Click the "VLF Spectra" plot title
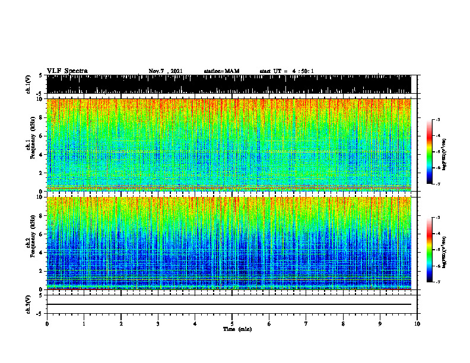The height and width of the screenshot is (363, 470). pyautogui.click(x=67, y=71)
